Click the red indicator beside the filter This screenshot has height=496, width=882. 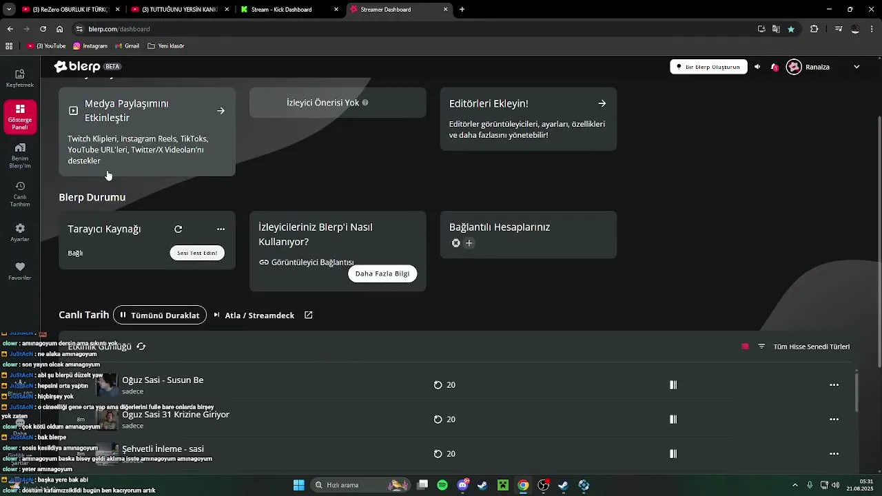pyautogui.click(x=745, y=347)
